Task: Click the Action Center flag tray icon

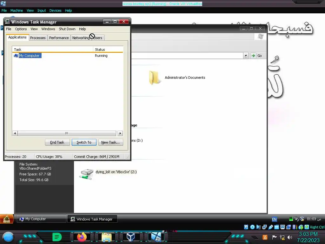Action: pyautogui.click(x=275, y=237)
